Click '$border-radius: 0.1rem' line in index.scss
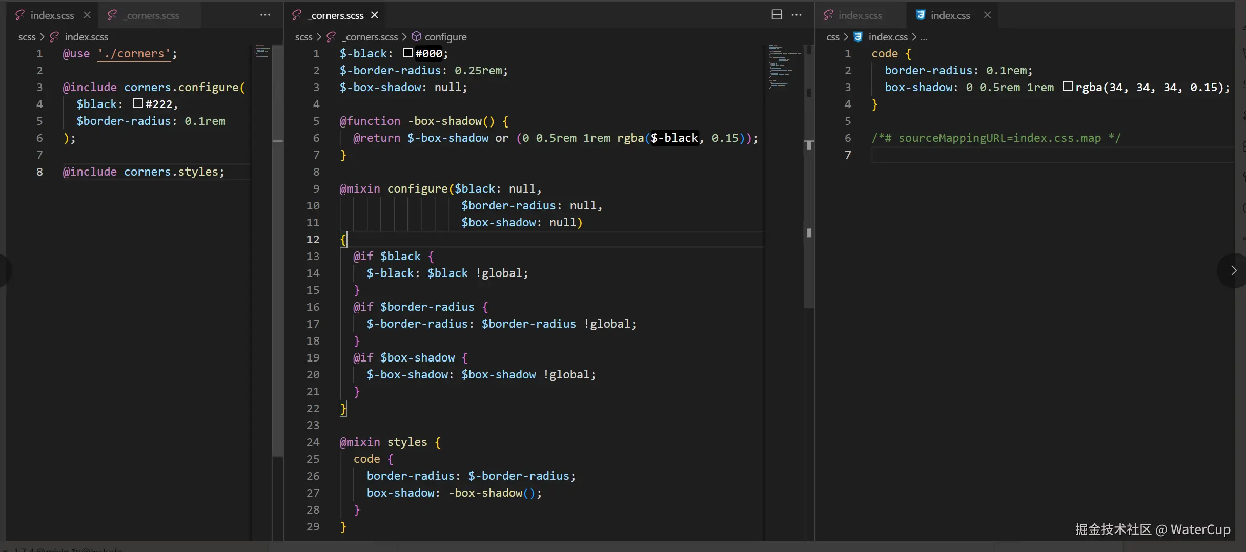1246x552 pixels. click(151, 121)
